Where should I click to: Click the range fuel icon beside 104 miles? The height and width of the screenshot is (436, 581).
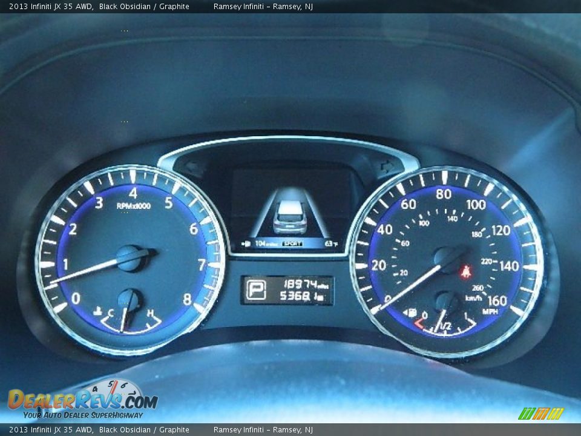click(246, 243)
